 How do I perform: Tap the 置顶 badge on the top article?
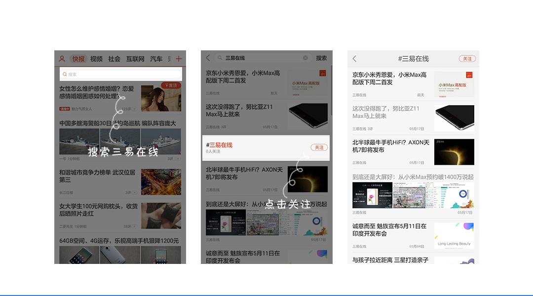(171, 85)
